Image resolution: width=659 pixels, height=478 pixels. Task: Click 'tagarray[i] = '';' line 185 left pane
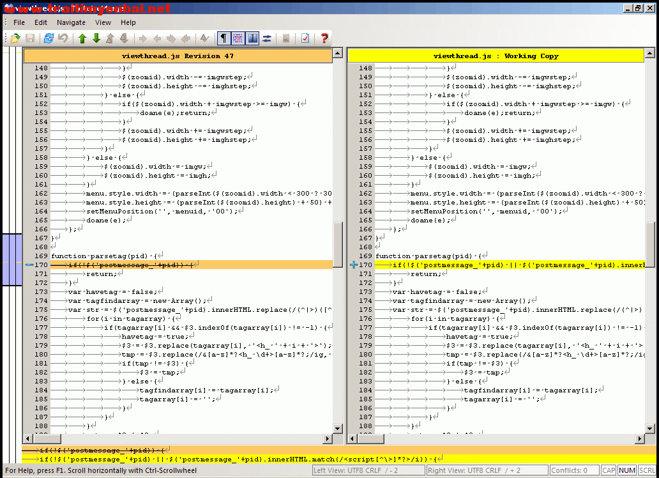[178, 399]
